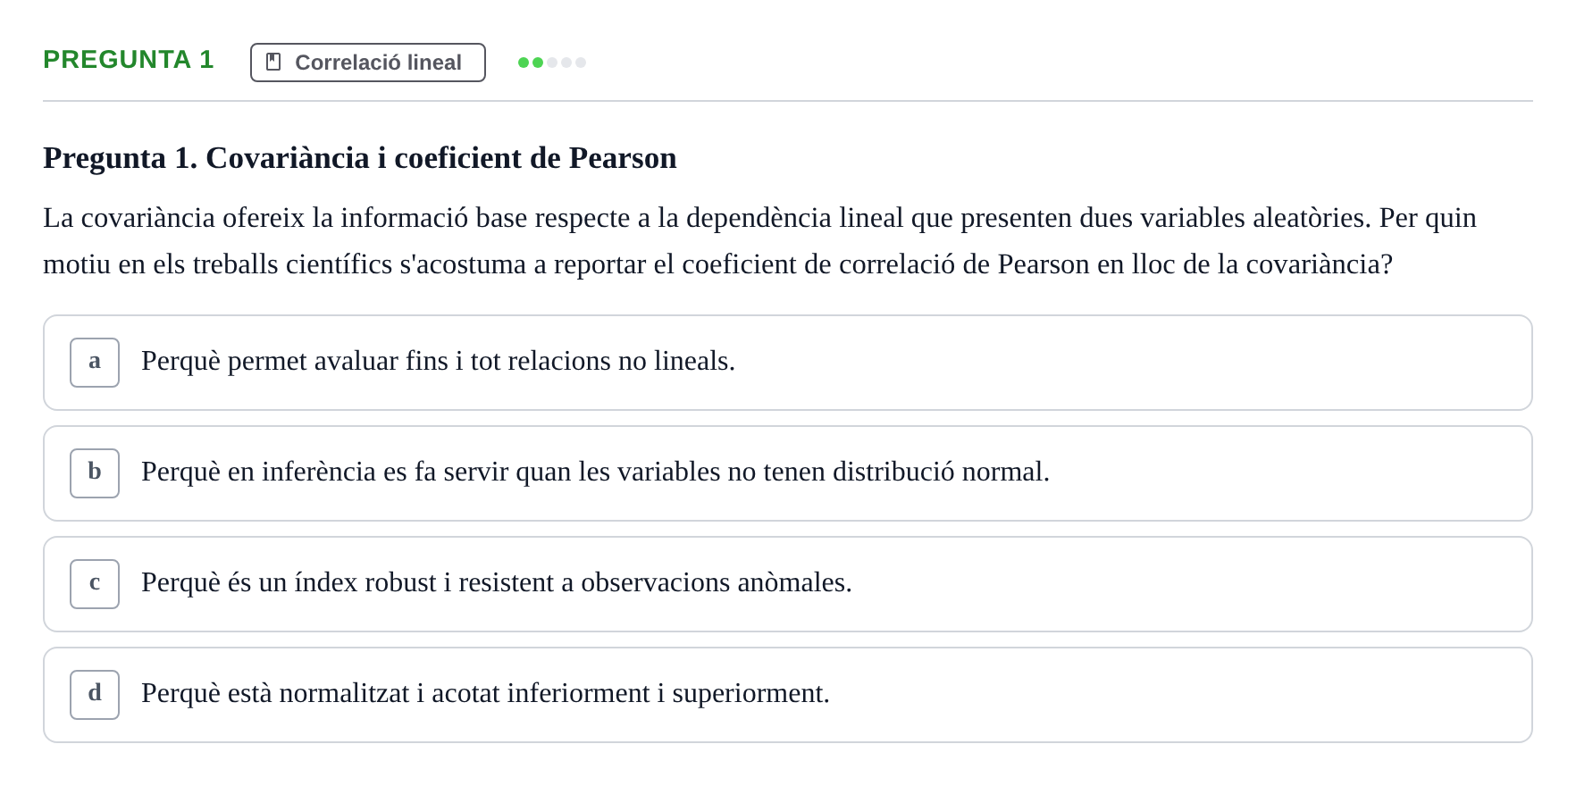Click the first green difficulty dot
1576x786 pixels.
pyautogui.click(x=524, y=63)
